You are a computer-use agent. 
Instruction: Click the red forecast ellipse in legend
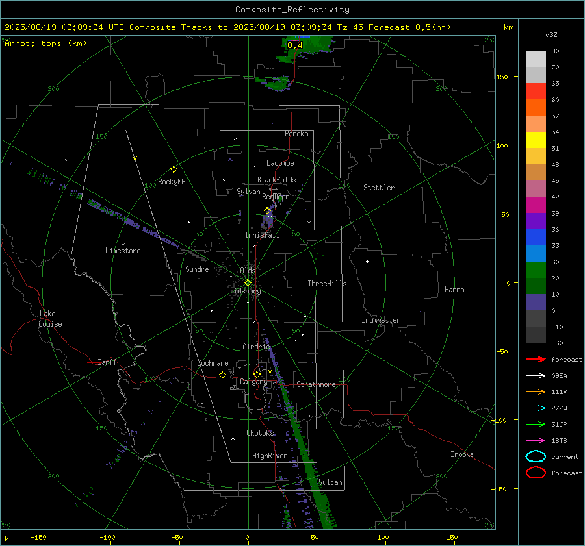coord(536,473)
